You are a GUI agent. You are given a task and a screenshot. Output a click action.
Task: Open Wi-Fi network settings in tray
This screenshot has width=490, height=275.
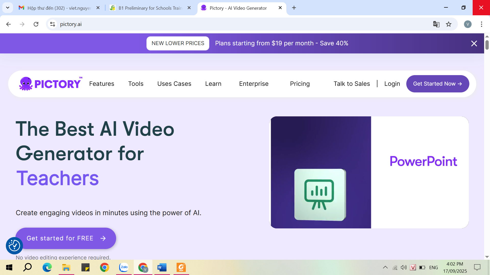395,267
